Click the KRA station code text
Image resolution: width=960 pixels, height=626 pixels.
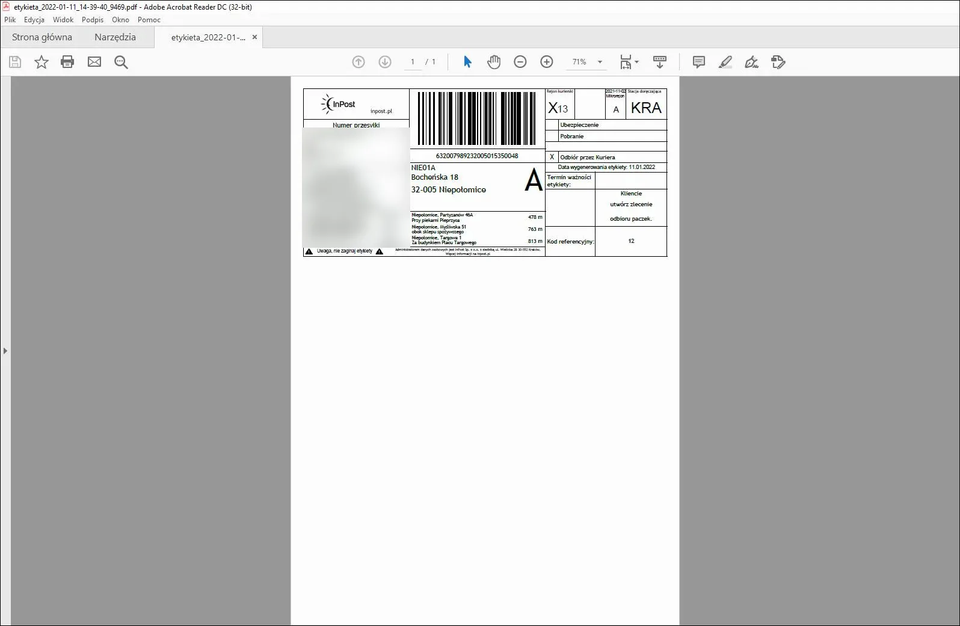pyautogui.click(x=646, y=108)
